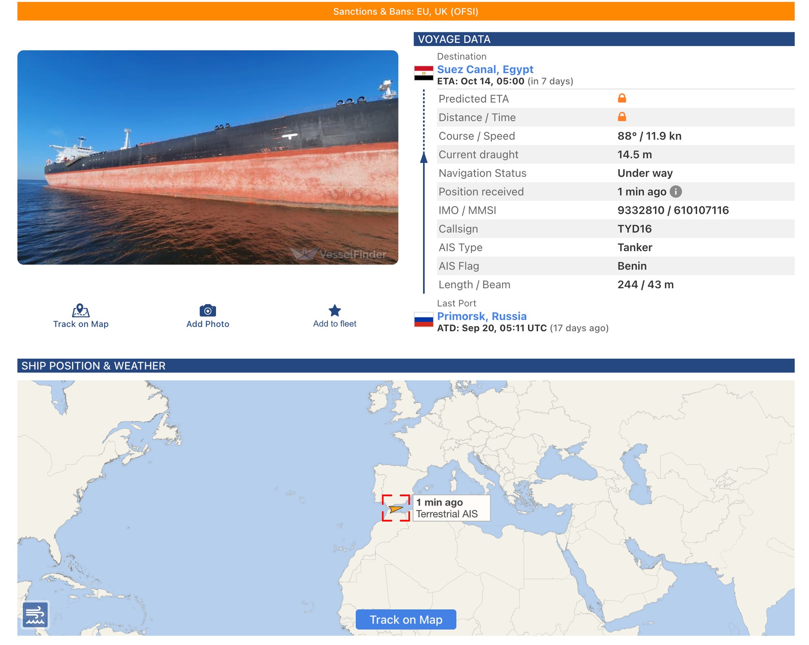Open the Suez Canal, Egypt destination link
The image size is (809, 645).
point(485,69)
